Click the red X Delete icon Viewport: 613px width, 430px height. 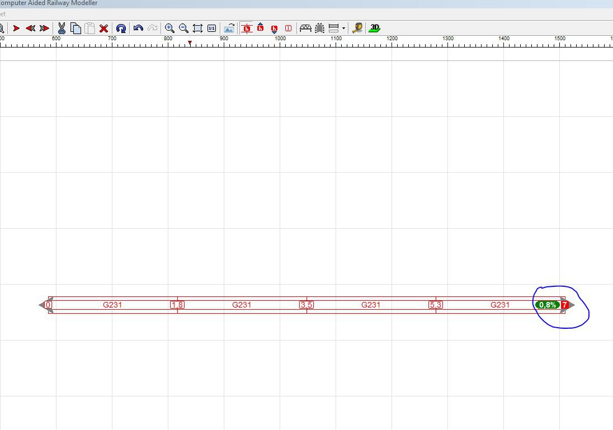click(103, 29)
